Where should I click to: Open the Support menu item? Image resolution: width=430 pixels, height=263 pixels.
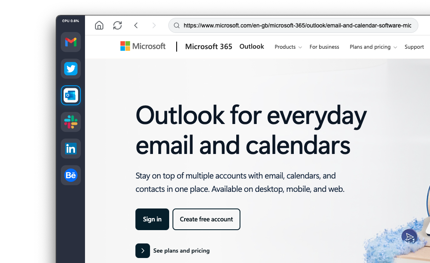(x=414, y=47)
